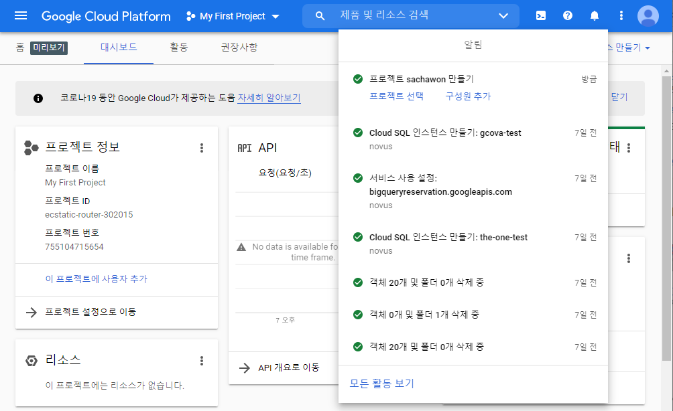The image size is (673, 411).
Task: Click the page vertical scrollbar
Action: 666,219
